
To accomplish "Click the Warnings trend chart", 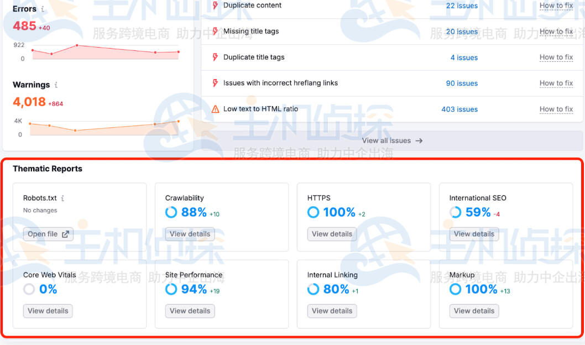I will pyautogui.click(x=105, y=128).
